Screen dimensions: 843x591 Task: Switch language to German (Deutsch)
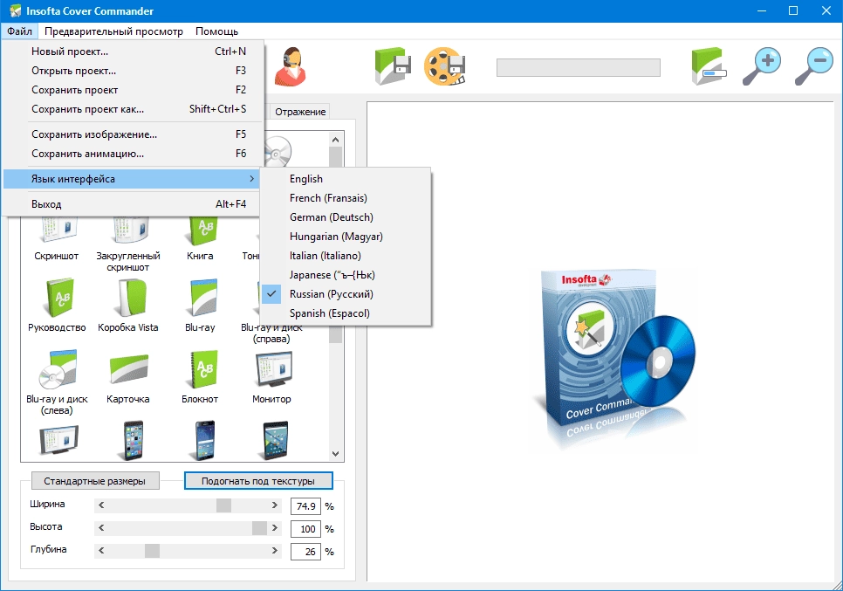click(346, 217)
